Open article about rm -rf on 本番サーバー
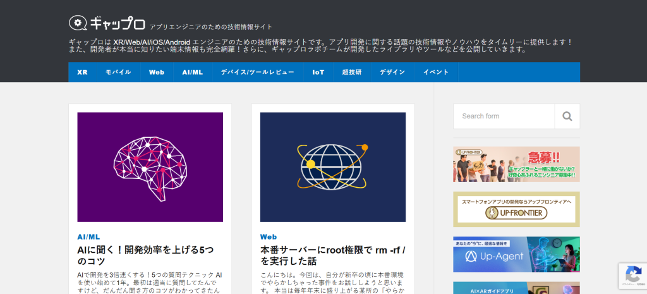647x294 pixels. (x=332, y=255)
